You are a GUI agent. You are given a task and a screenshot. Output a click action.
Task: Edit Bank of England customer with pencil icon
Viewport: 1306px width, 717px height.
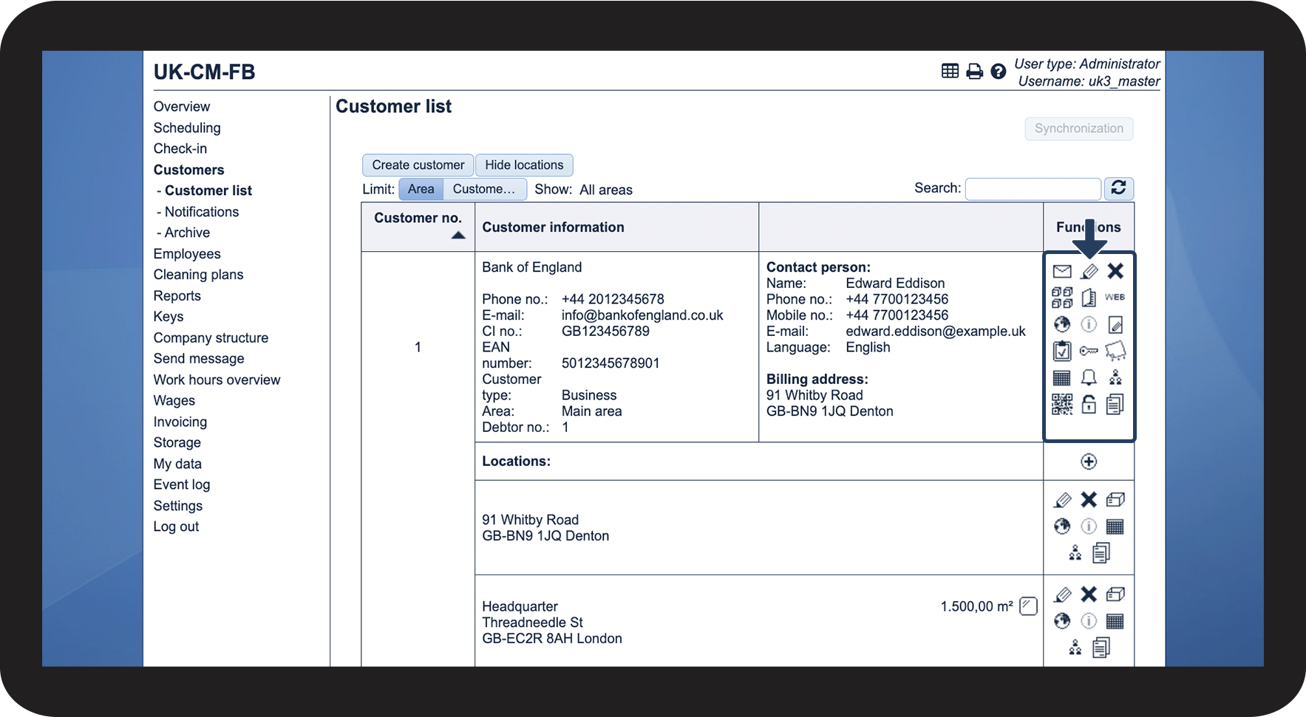(1089, 271)
